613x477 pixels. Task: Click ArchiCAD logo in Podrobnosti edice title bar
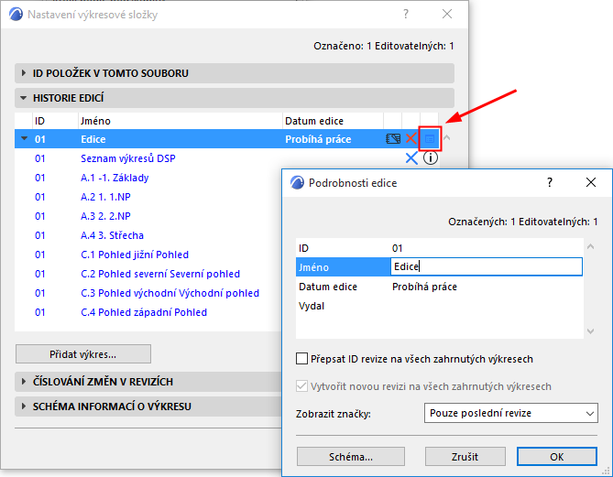[x=297, y=182]
